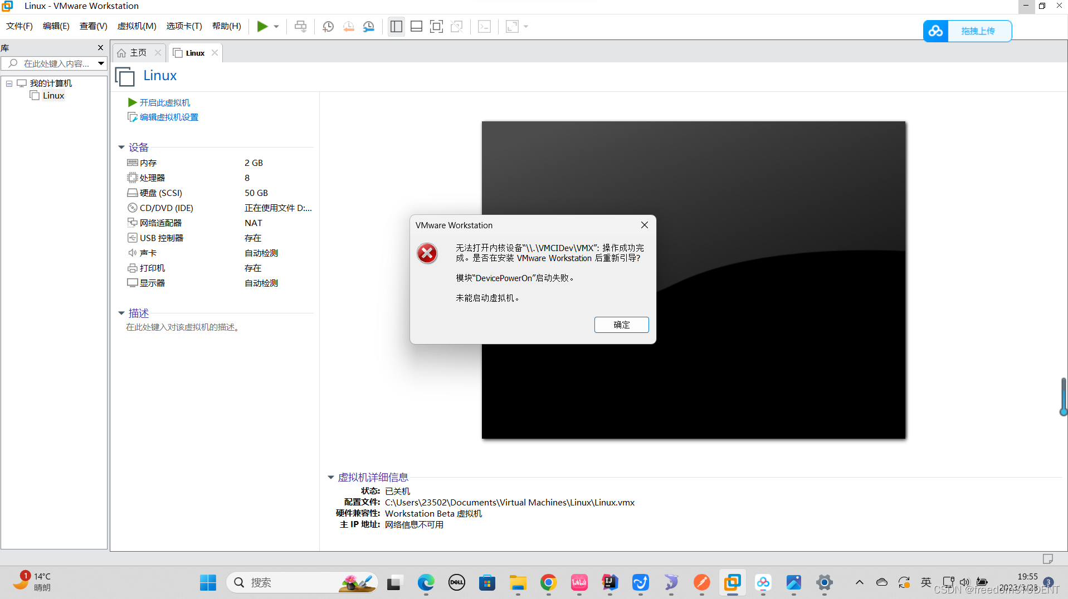Collapse the 虚拟机详细信息 section
1068x599 pixels.
[330, 478]
